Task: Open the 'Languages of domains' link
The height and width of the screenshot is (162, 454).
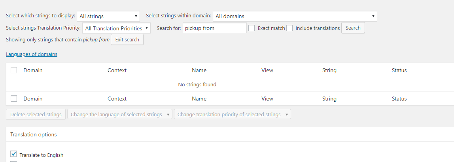Action: pyautogui.click(x=32, y=54)
